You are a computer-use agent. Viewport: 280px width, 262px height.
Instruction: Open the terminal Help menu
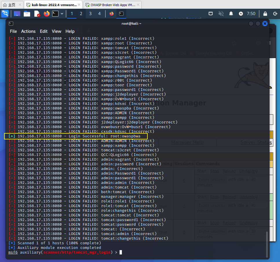[x=70, y=31]
